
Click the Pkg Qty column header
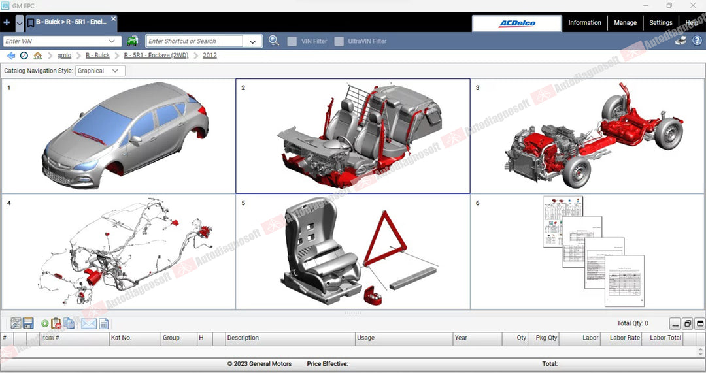[545, 338]
